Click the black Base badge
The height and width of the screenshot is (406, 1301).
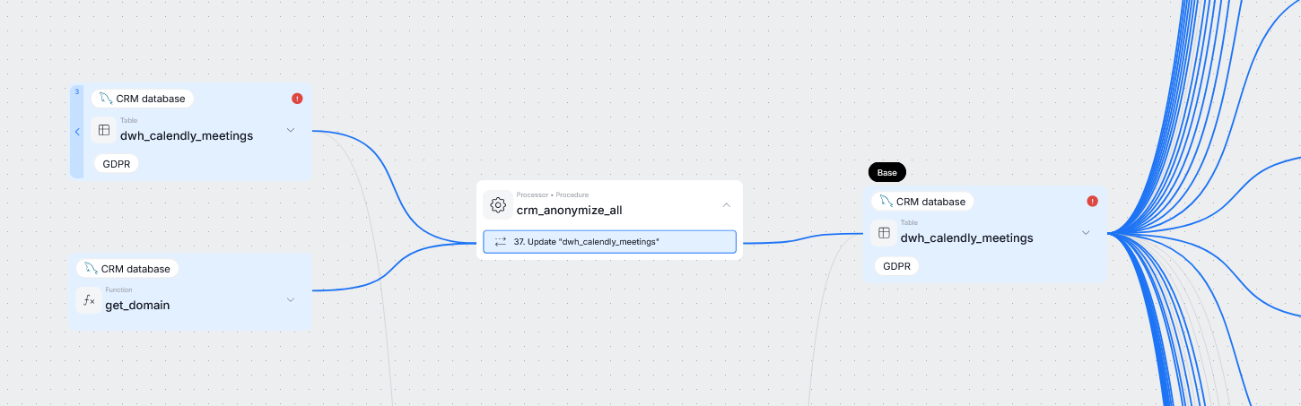click(x=886, y=172)
